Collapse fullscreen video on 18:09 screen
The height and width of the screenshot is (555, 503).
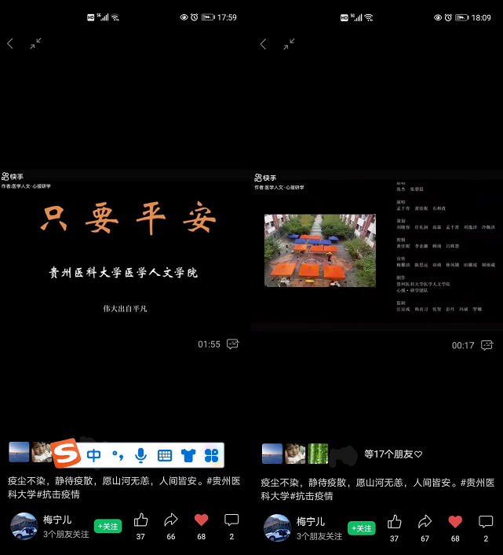click(x=289, y=44)
